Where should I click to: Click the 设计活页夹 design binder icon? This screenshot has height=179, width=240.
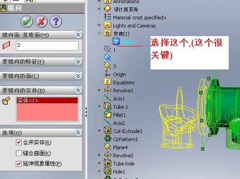(108, 9)
